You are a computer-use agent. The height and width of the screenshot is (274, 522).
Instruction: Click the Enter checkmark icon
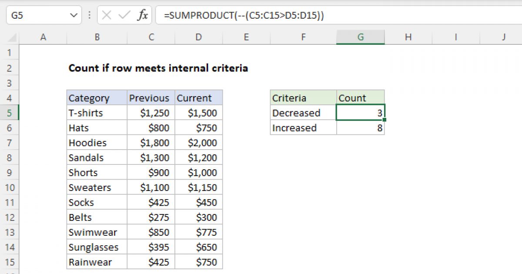123,15
